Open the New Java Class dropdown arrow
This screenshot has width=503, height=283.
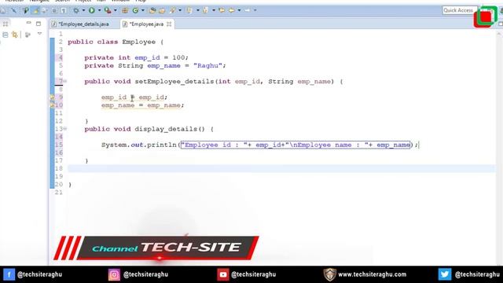pos(143,10)
